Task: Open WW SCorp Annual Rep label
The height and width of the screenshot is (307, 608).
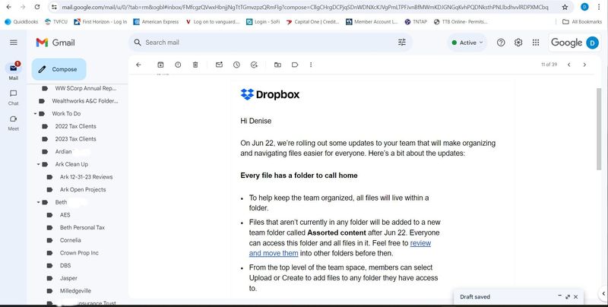Action: pos(85,88)
